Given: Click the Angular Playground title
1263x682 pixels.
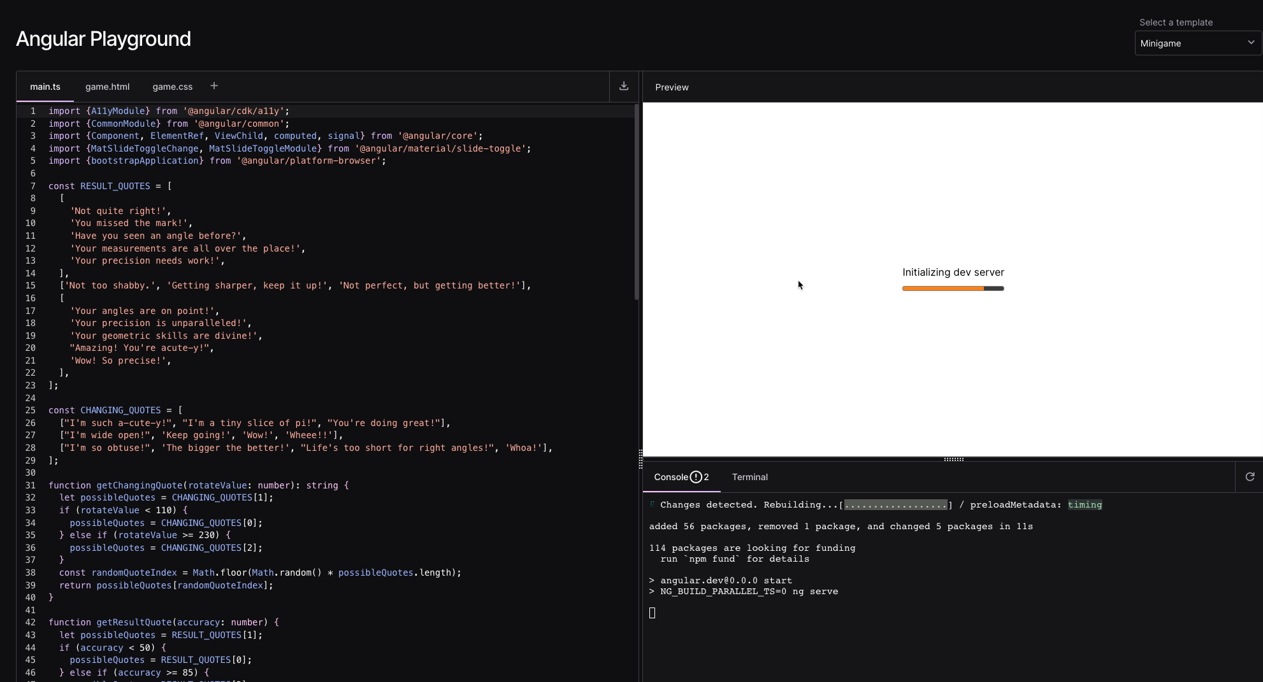Looking at the screenshot, I should click(104, 39).
